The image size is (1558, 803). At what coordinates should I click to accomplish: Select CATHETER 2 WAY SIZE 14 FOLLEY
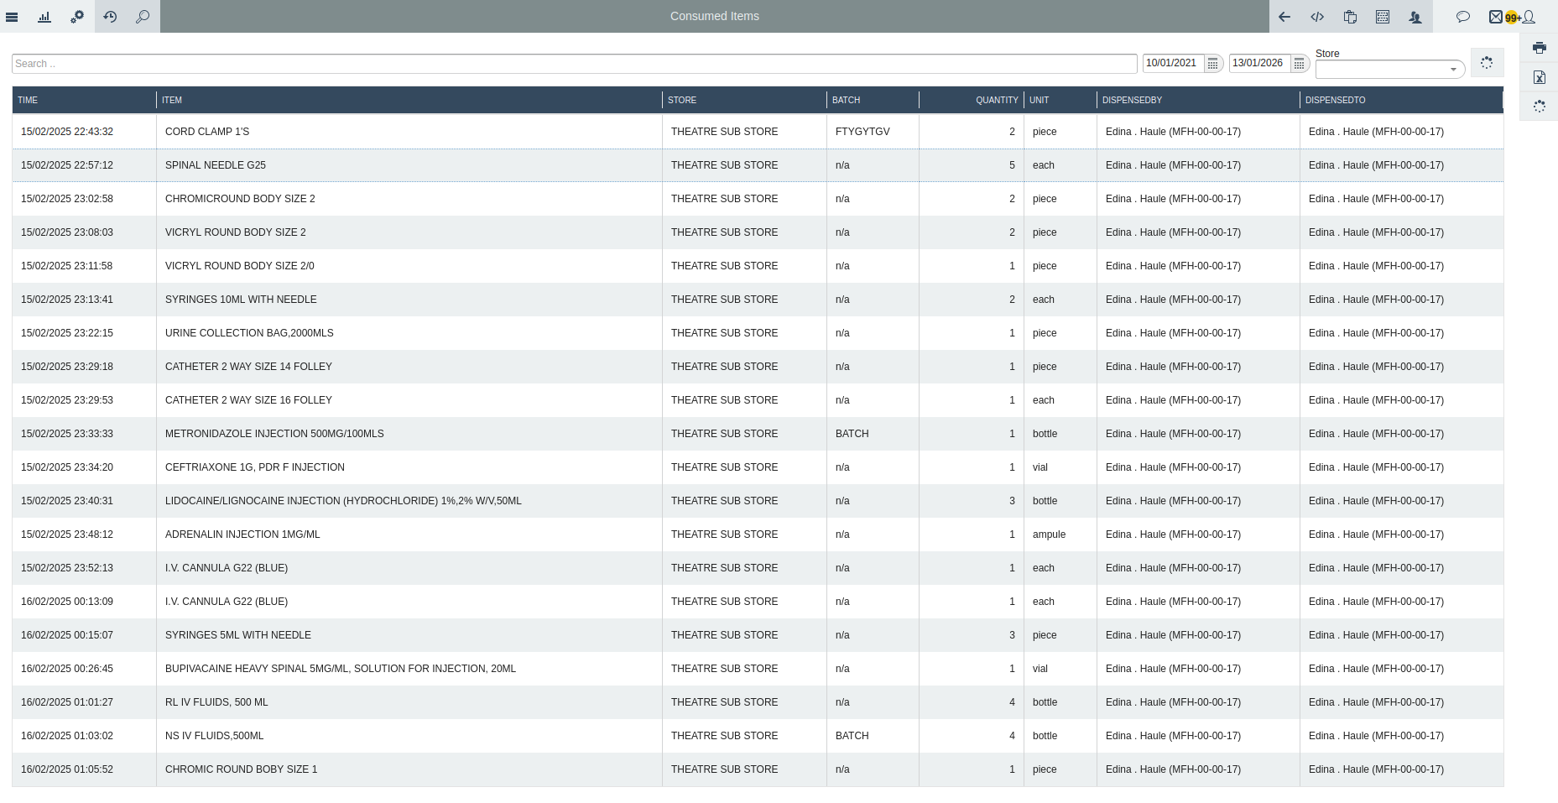point(758,367)
